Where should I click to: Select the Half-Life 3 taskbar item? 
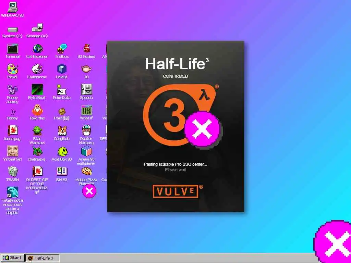click(43, 258)
